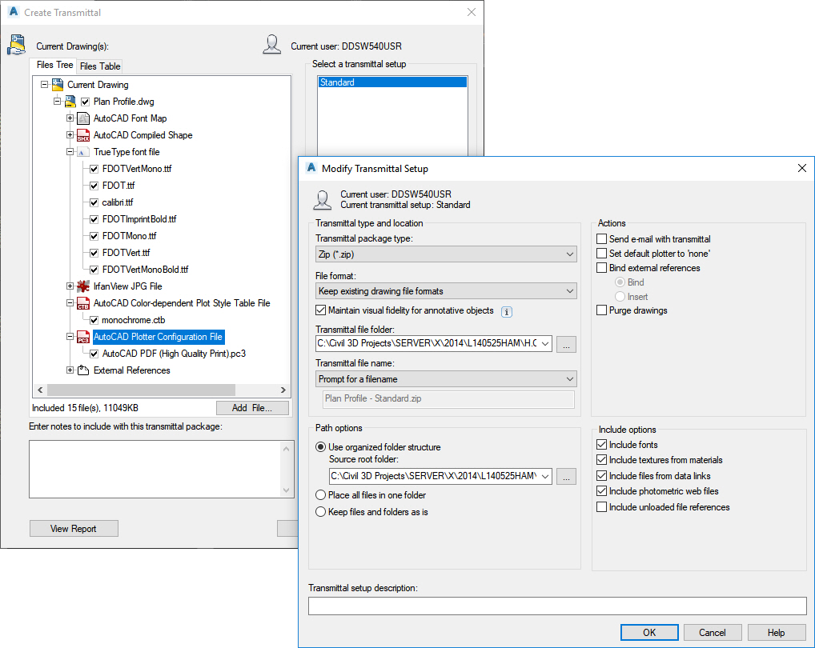Image resolution: width=815 pixels, height=648 pixels.
Task: Enable Purge drawings option
Action: point(601,310)
